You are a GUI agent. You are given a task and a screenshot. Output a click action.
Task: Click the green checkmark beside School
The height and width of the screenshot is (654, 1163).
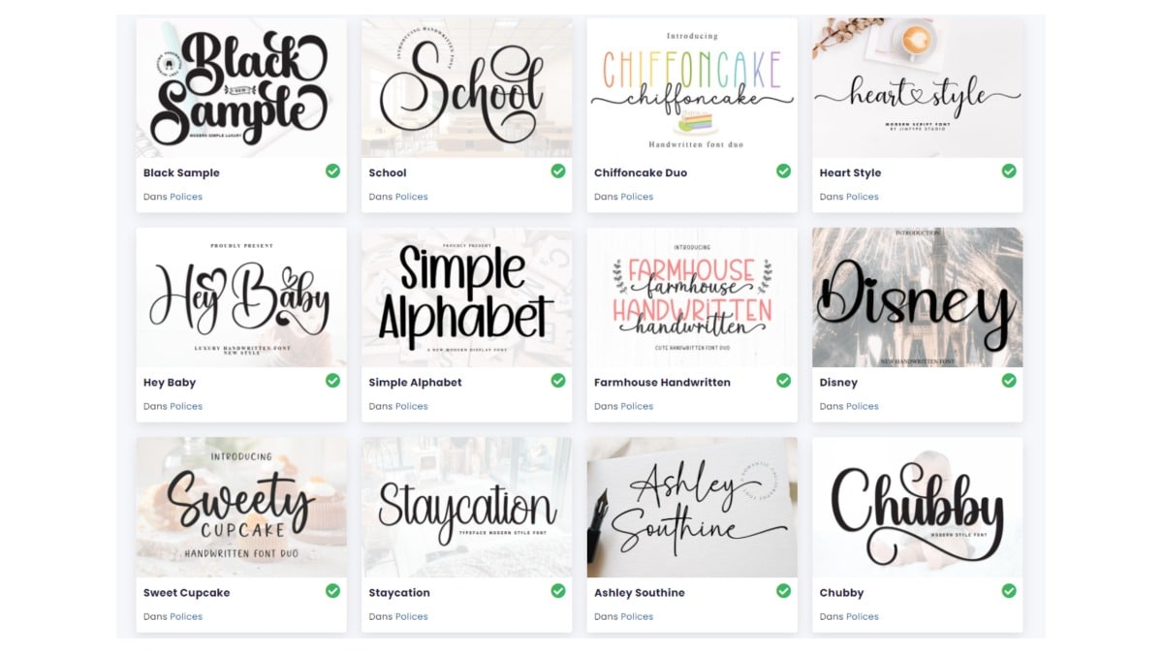click(x=558, y=171)
